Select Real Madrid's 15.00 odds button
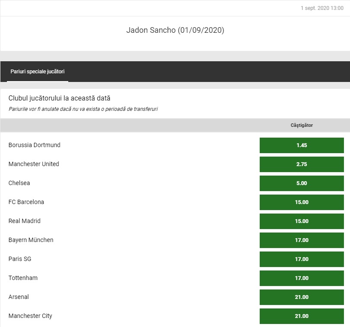The width and height of the screenshot is (350, 327). pos(302,221)
